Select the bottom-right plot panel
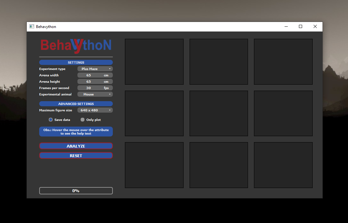This screenshot has width=348, height=223. click(x=283, y=165)
